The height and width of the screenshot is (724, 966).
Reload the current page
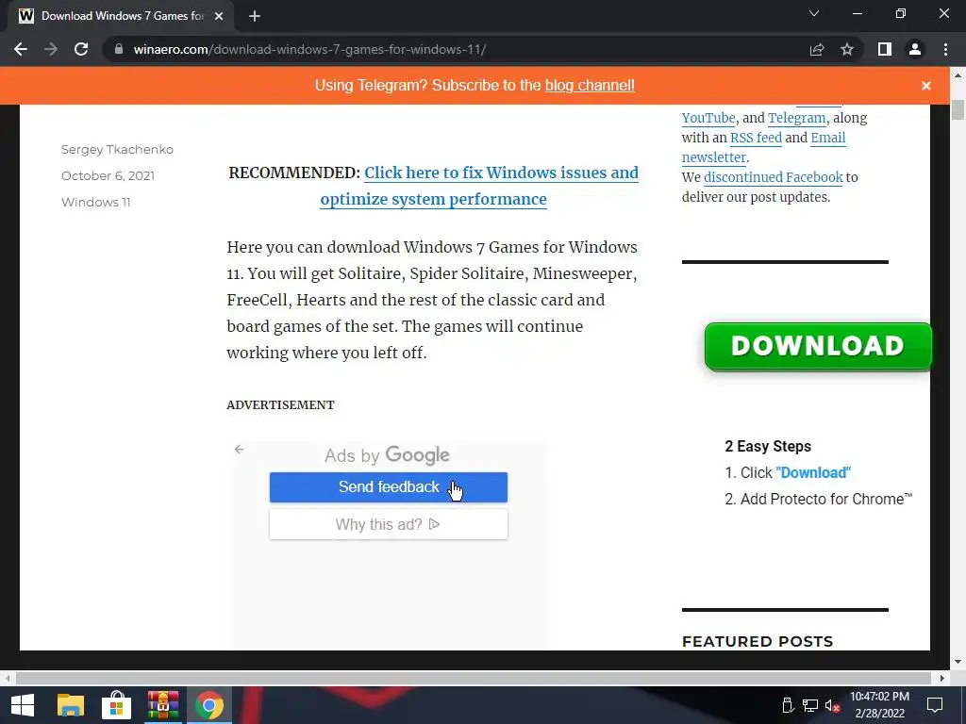pos(81,49)
